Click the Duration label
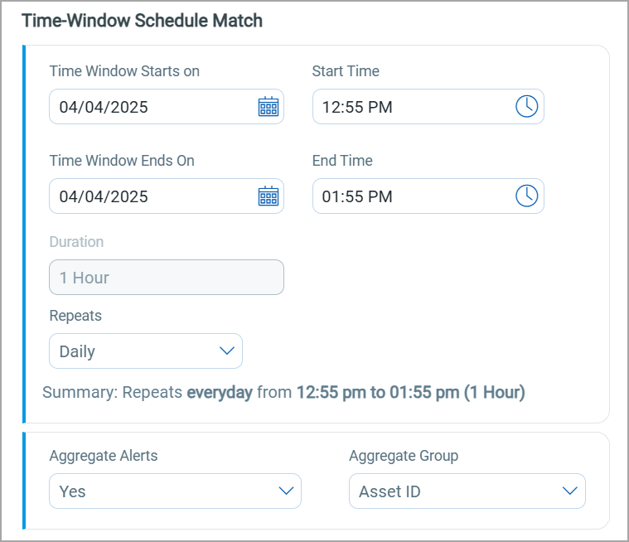This screenshot has height=542, width=629. [x=76, y=242]
